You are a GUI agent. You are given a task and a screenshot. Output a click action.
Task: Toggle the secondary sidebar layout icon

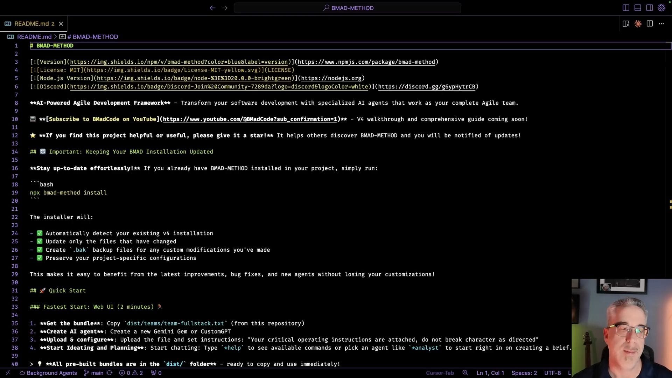pos(650,8)
